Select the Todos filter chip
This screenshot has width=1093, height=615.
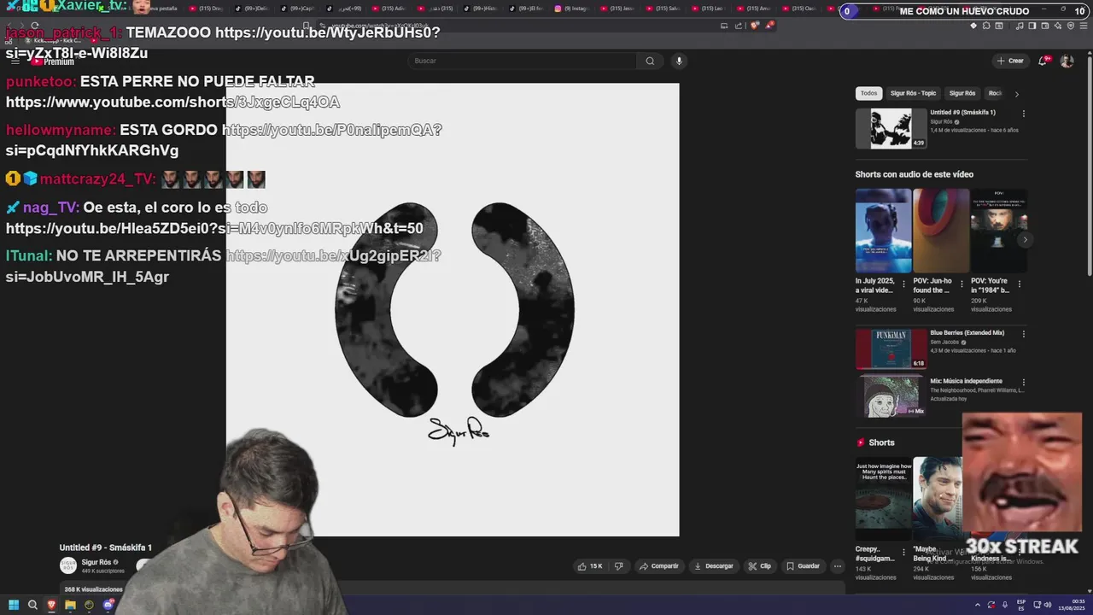click(x=868, y=93)
